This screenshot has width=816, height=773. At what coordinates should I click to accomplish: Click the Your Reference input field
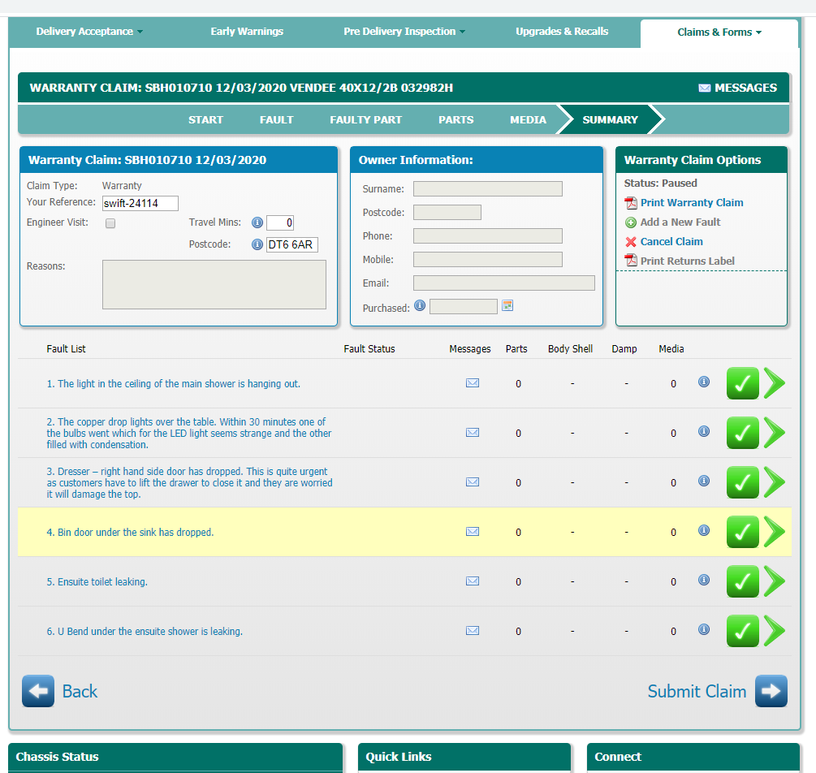coord(140,204)
